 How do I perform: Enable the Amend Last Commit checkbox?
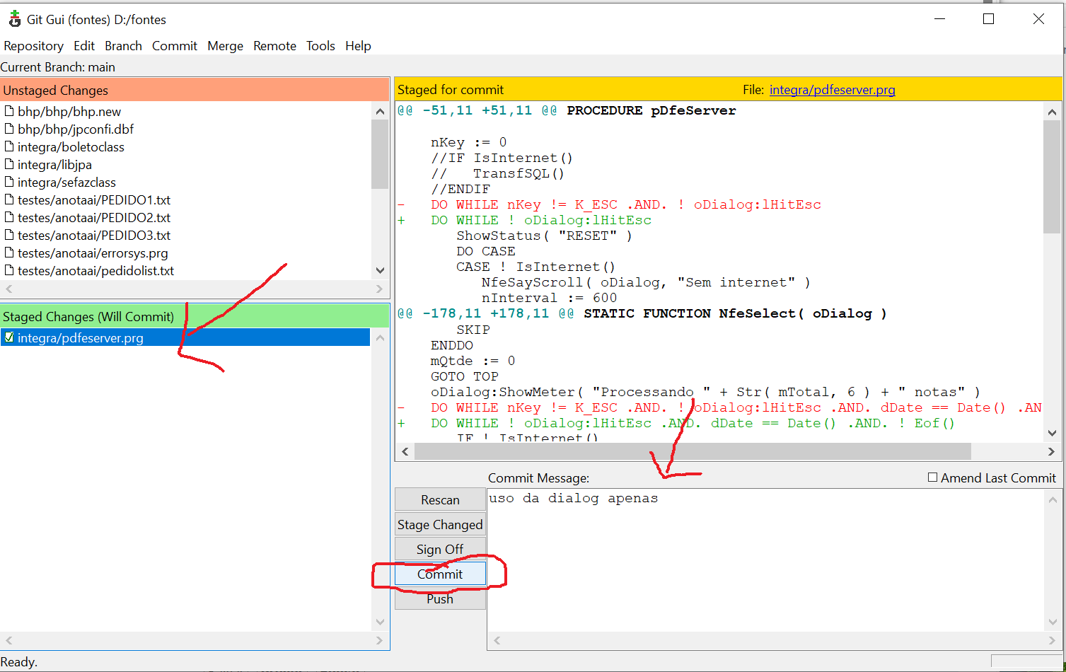click(x=932, y=477)
